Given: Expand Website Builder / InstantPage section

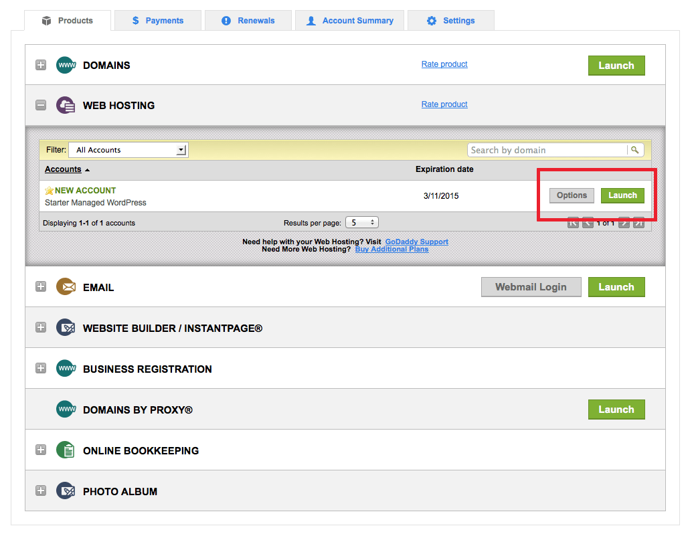Looking at the screenshot, I should click(x=41, y=327).
